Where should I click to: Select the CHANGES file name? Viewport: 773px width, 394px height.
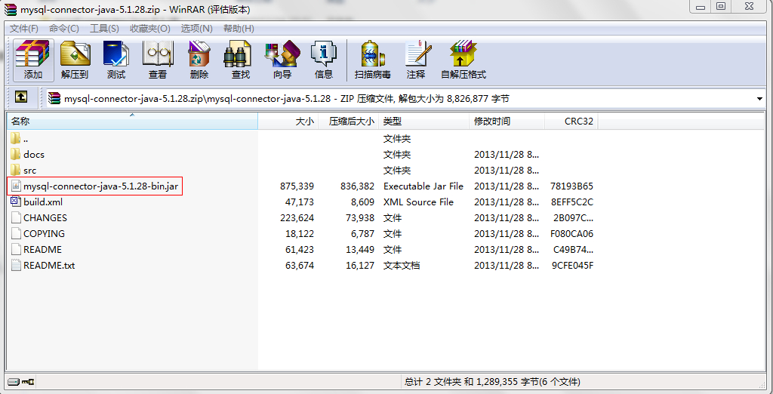pos(45,218)
